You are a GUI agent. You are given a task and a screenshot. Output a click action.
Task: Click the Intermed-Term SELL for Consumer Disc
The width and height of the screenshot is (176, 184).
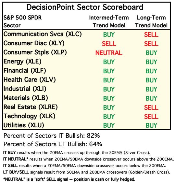click(x=109, y=44)
